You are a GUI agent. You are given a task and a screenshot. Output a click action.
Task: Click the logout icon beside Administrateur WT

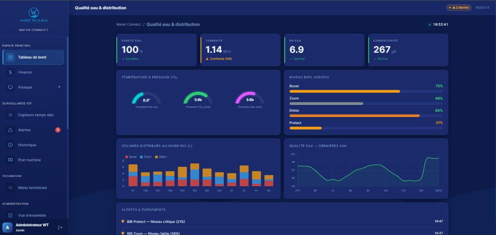60,227
